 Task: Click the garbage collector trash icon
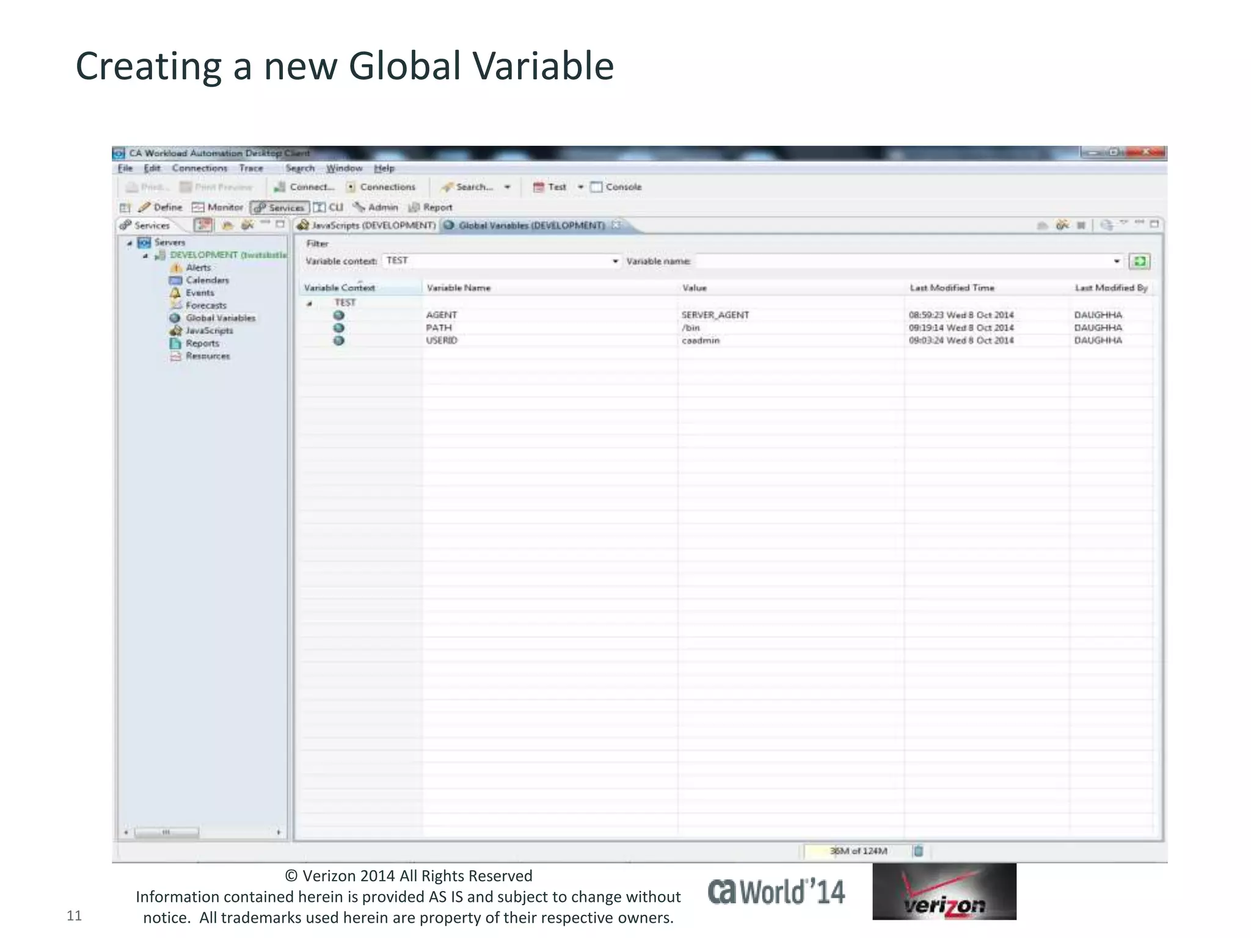point(917,851)
